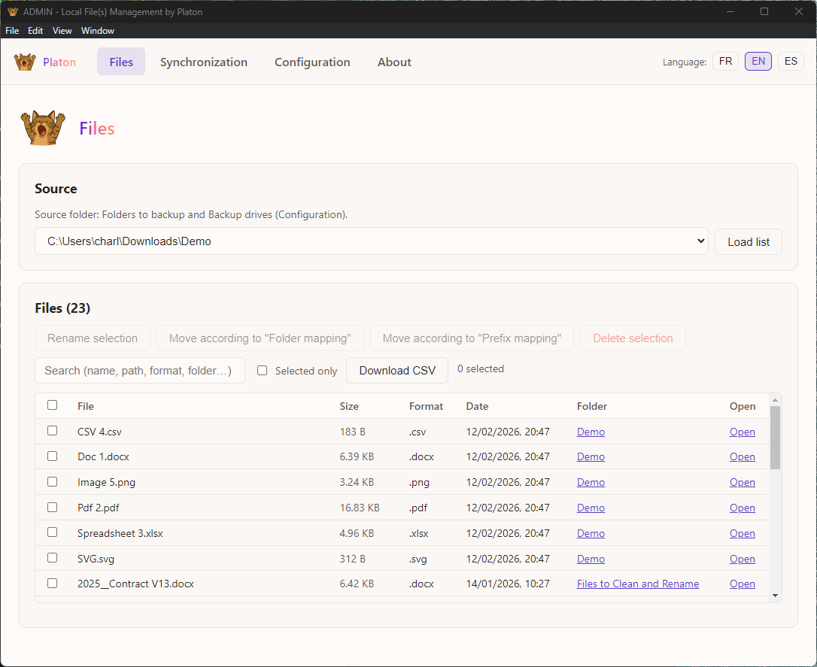The height and width of the screenshot is (667, 817).
Task: Switch to the Synchronization tab
Action: (x=203, y=62)
